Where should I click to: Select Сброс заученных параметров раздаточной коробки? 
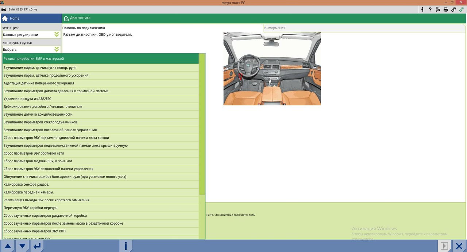pyautogui.click(x=101, y=216)
